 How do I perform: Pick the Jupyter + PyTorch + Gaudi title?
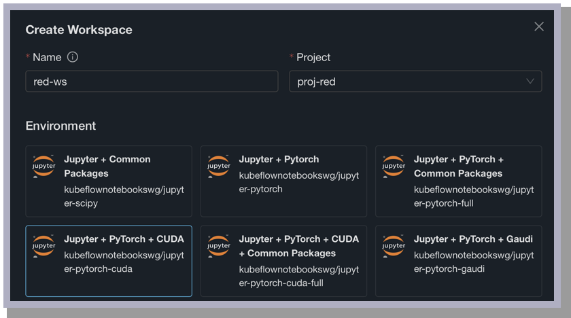(x=473, y=239)
